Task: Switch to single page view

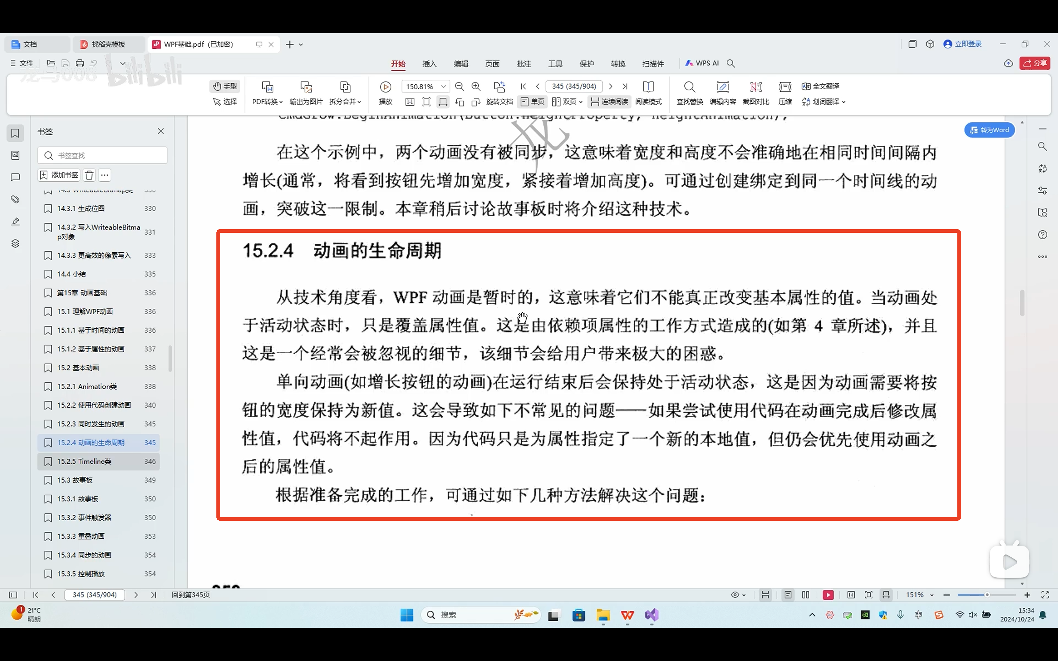Action: tap(533, 102)
